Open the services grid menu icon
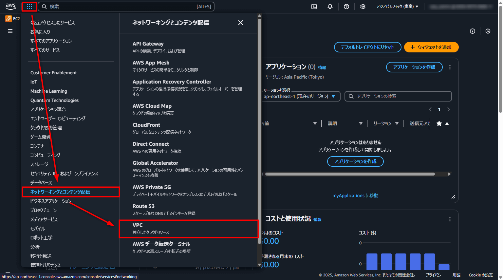The image size is (503, 280). pyautogui.click(x=29, y=7)
